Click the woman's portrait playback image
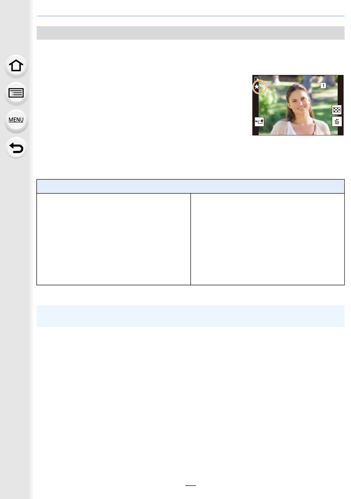351x499 pixels. click(298, 105)
